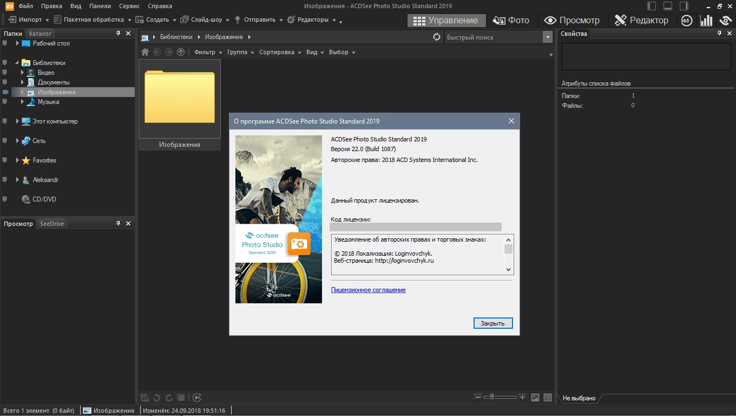Click the eye icon right of the chart
Image resolution: width=736 pixels, height=416 pixels.
pos(726,21)
